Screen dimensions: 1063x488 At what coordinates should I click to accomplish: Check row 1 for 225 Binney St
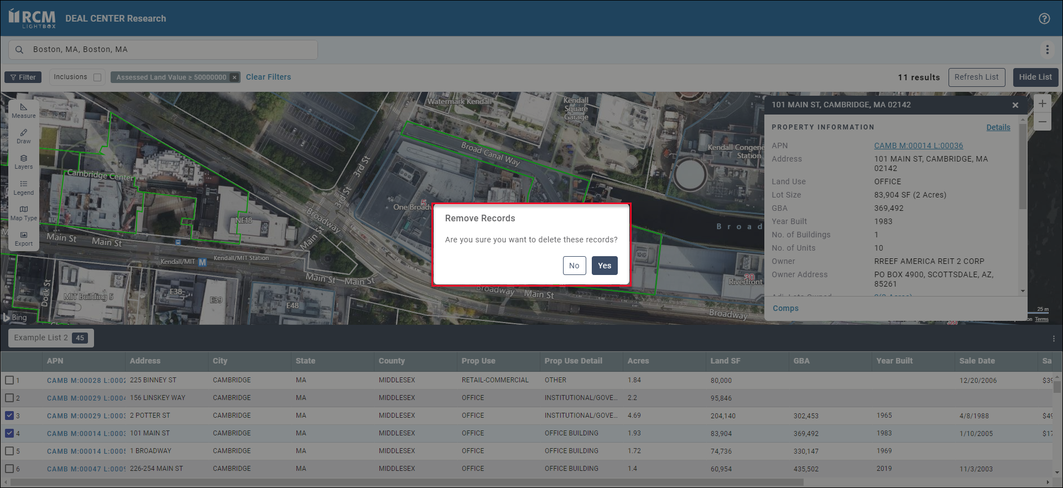coord(9,380)
